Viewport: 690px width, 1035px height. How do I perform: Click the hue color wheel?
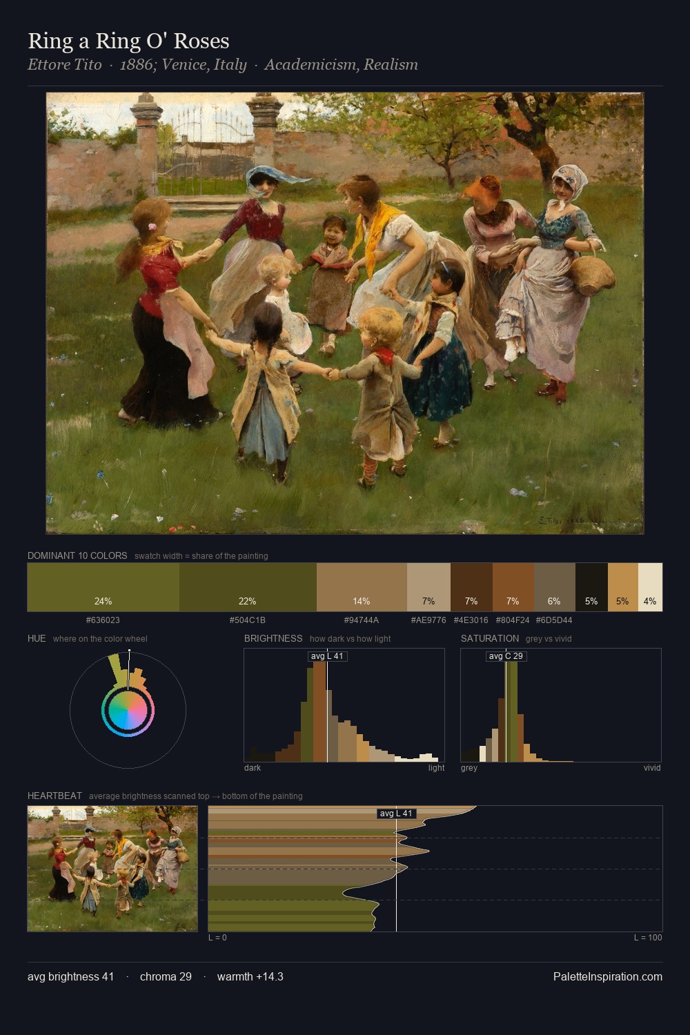[128, 711]
